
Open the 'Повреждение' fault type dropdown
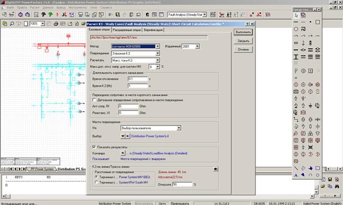pyautogui.click(x=158, y=54)
